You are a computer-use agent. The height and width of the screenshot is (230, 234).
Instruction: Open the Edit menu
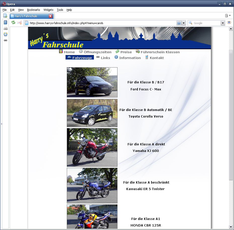coord(12,10)
